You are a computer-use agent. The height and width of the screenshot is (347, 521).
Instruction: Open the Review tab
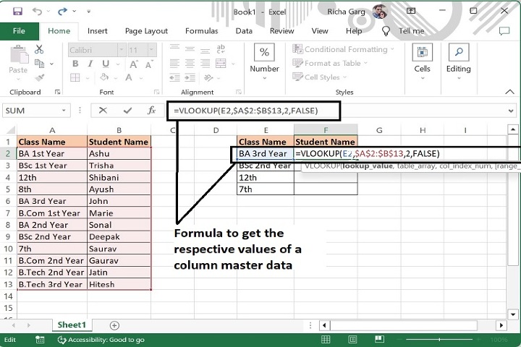point(281,31)
